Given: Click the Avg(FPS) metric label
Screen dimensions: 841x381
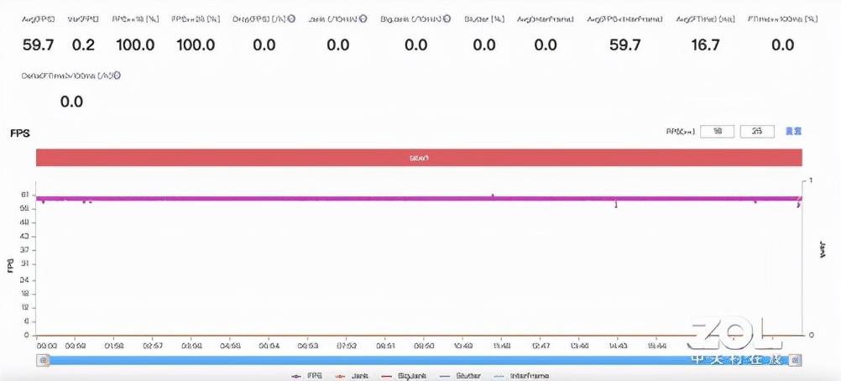Looking at the screenshot, I should (38, 18).
